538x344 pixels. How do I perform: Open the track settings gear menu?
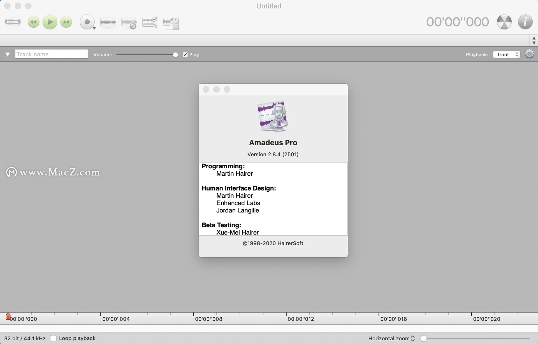(529, 54)
